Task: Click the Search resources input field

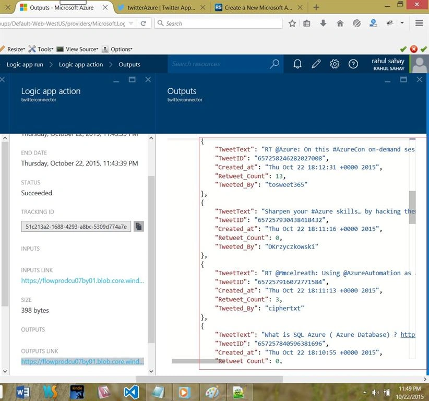Action: [x=219, y=64]
